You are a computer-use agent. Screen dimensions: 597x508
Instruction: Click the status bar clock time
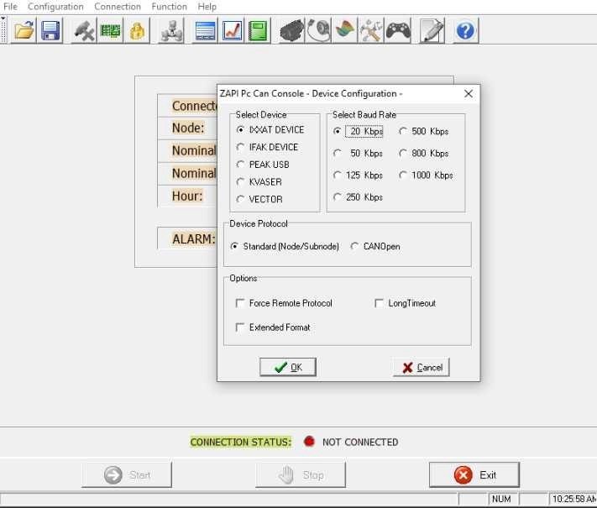[573, 499]
